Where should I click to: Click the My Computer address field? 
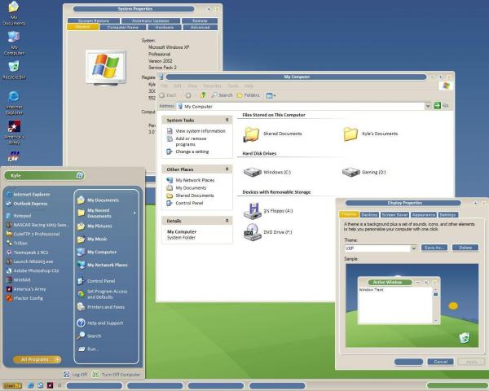click(x=301, y=107)
